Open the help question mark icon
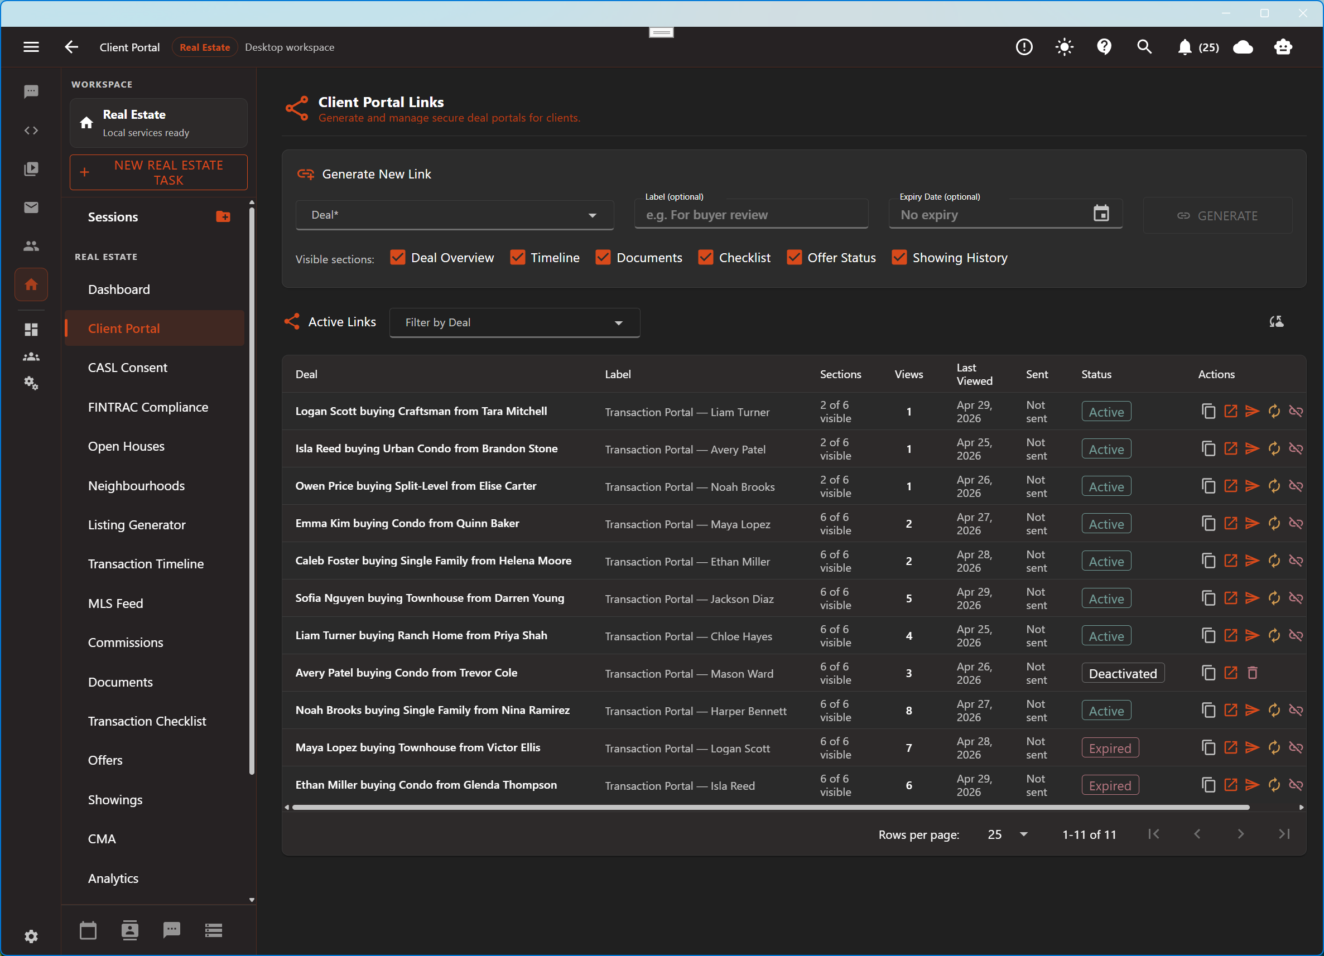1324x956 pixels. (x=1104, y=47)
